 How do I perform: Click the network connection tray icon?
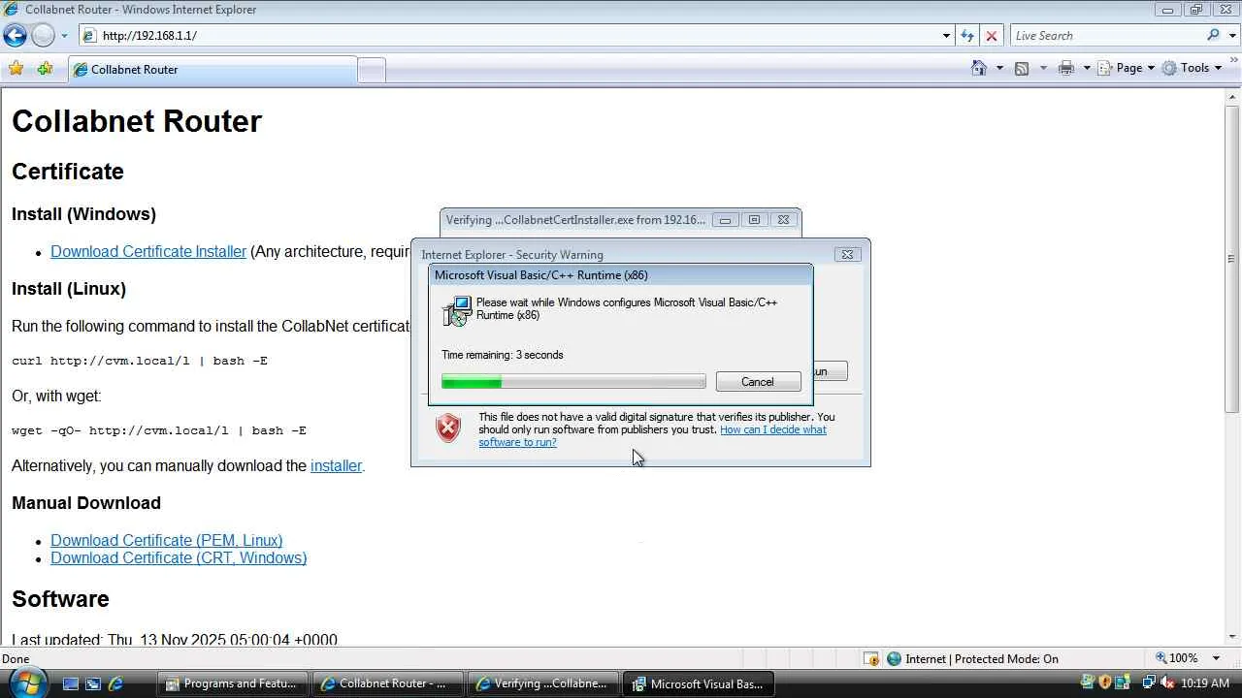point(1149,683)
